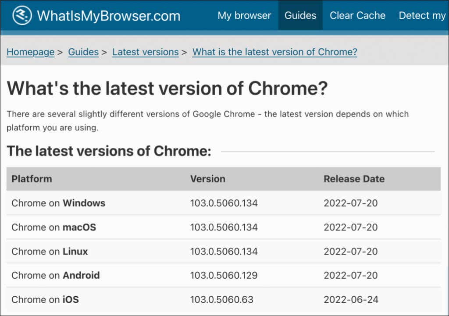The image size is (449, 316).
Task: Click the Android version number 103.0.5060.129
Action: [224, 275]
